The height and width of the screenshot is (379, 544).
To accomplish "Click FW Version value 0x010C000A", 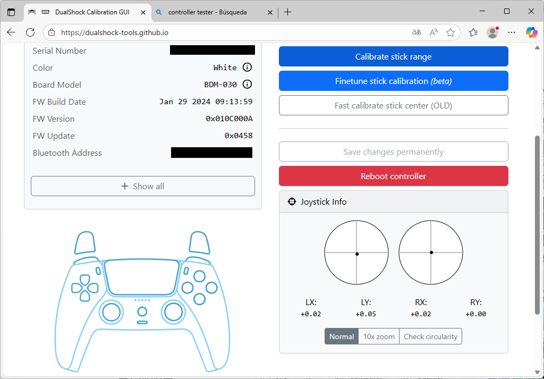I will click(x=229, y=119).
